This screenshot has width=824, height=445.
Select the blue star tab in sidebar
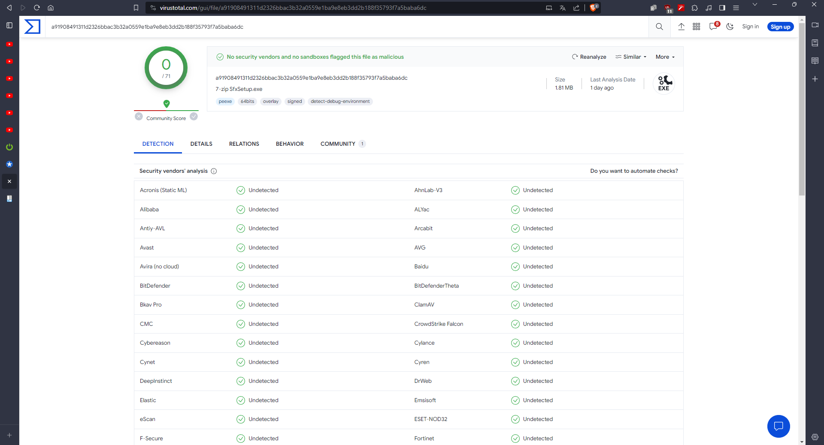tap(9, 164)
